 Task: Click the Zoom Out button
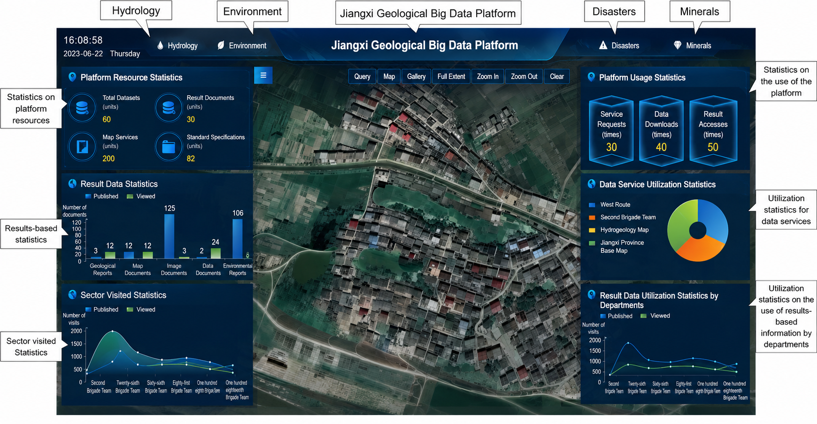[524, 76]
